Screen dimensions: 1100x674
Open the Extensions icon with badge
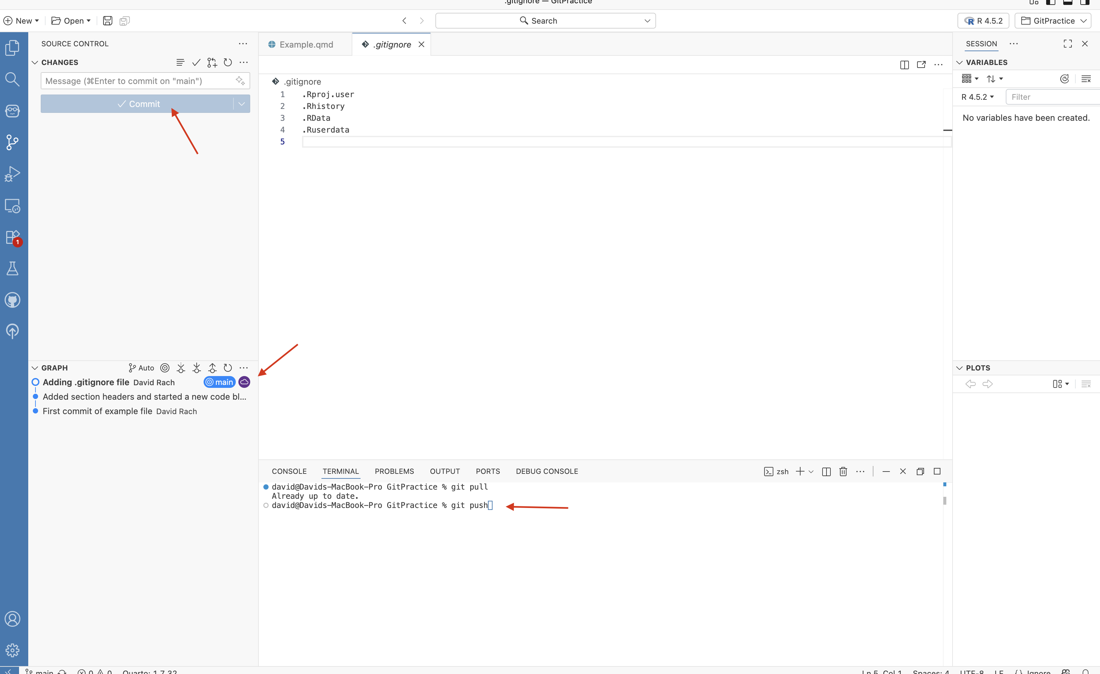click(12, 237)
